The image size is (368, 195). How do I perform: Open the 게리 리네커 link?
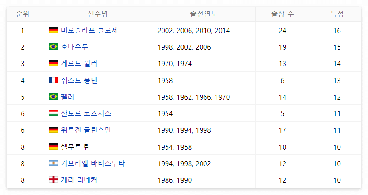click(x=79, y=180)
